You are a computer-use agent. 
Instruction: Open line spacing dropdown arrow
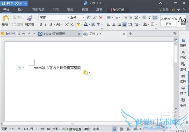(x=140, y=24)
